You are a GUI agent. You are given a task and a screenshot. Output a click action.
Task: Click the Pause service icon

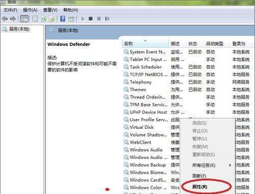[99, 18]
